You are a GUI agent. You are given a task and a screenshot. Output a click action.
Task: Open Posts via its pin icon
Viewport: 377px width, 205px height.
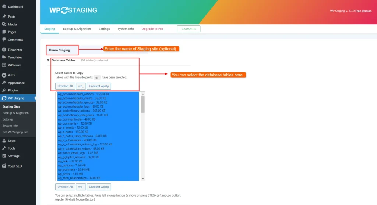click(x=4, y=17)
